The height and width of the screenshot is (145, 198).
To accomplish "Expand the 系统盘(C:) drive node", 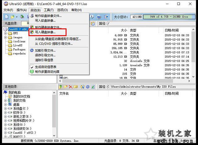I will pos(5,109).
